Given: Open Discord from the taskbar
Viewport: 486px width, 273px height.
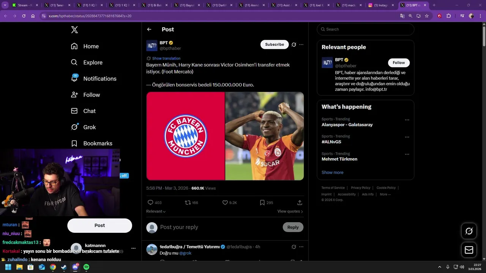Looking at the screenshot, I should pos(75,267).
